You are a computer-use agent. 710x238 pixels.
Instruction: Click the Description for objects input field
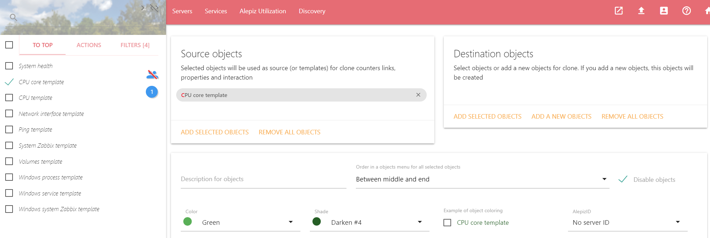(x=263, y=179)
